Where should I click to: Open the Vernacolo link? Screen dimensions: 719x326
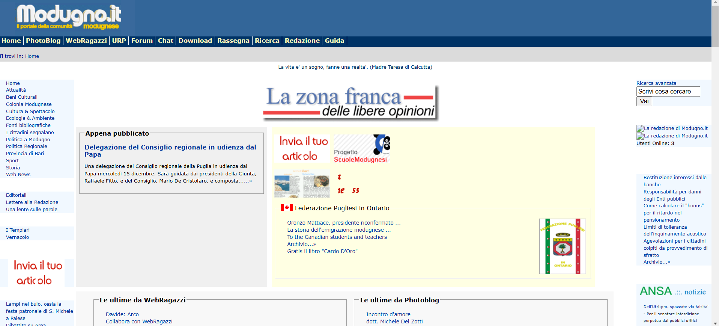(x=17, y=237)
